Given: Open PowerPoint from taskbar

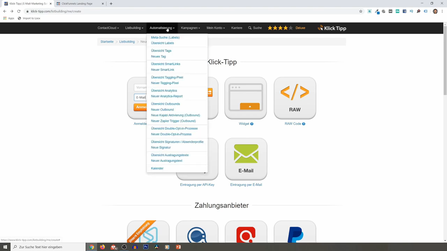Looking at the screenshot, I should point(178,247).
